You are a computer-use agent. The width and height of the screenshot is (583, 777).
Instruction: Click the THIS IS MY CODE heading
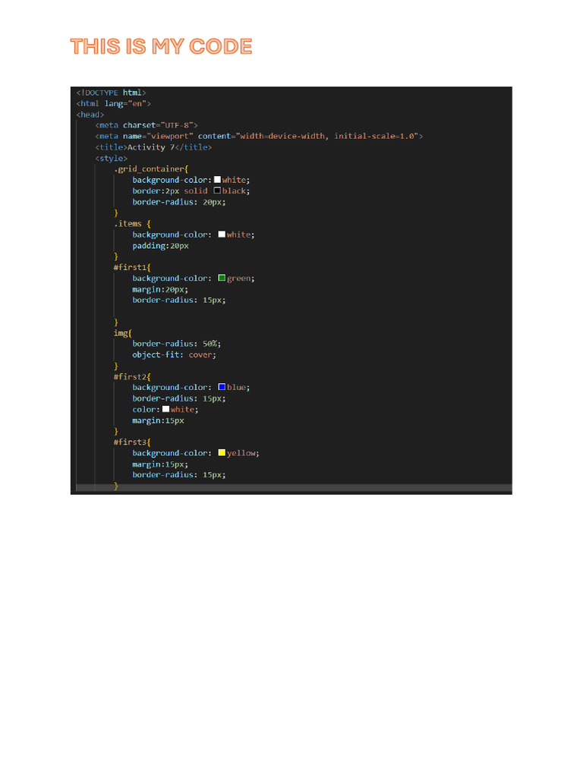click(161, 46)
